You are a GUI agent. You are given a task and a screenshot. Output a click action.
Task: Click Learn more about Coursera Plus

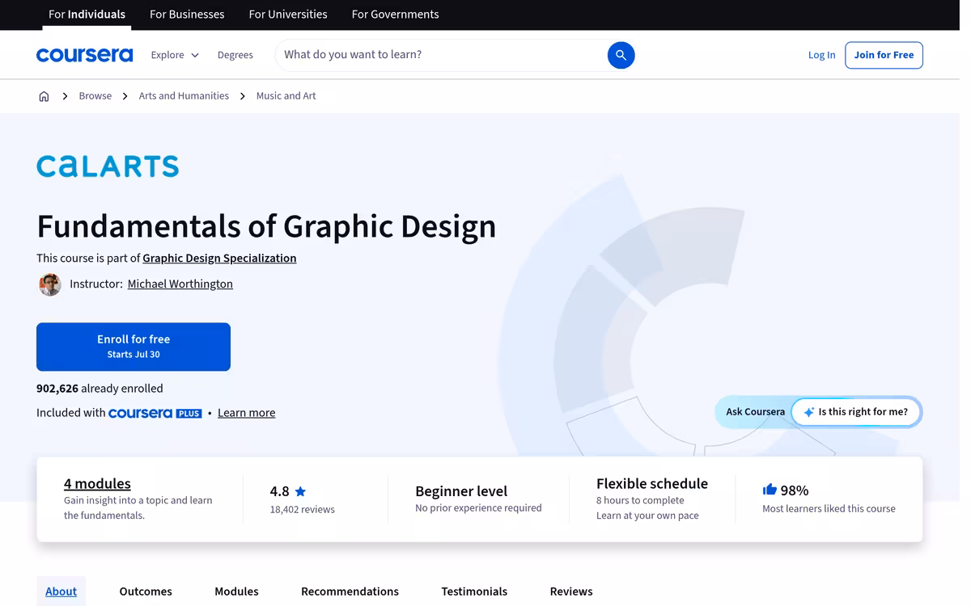point(247,413)
